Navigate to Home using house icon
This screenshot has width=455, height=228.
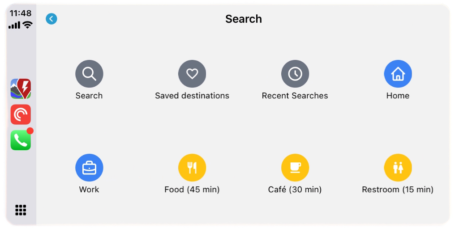pos(398,74)
